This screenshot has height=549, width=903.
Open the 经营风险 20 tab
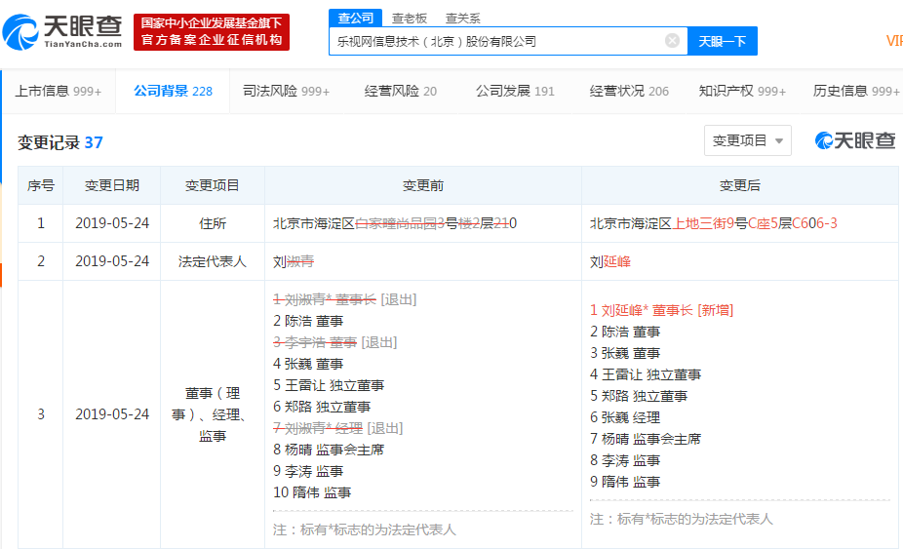(400, 91)
